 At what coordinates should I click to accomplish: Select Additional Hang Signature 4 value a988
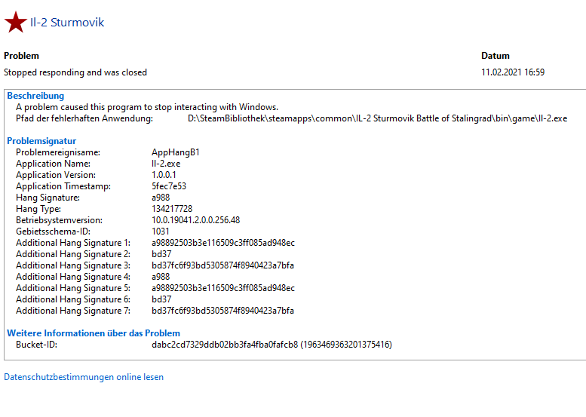[161, 277]
